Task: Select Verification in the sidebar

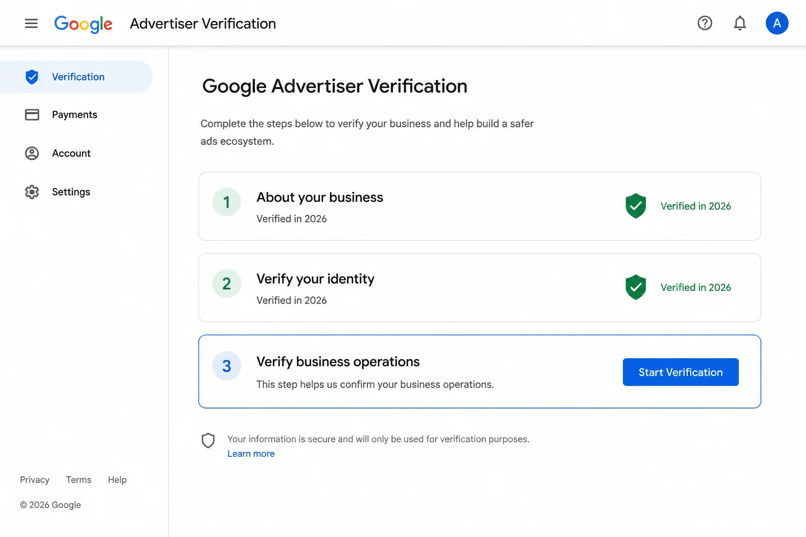Action: (76, 77)
